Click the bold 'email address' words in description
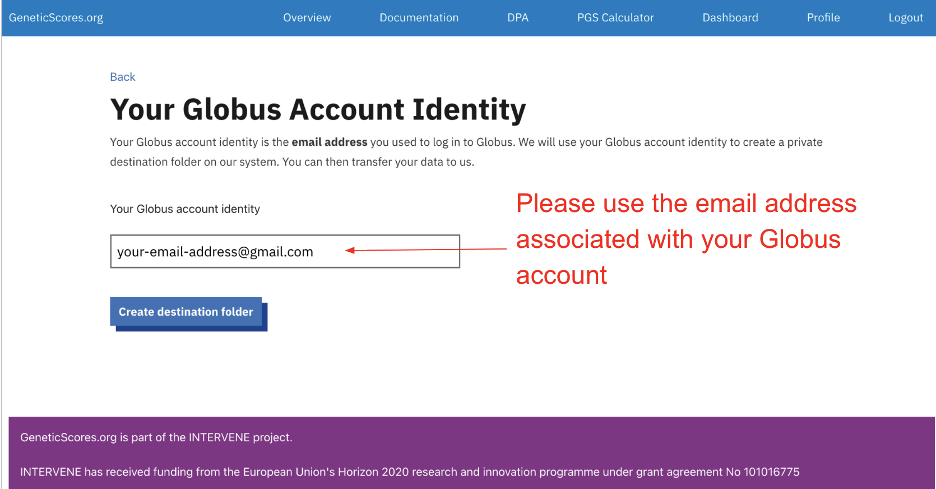The height and width of the screenshot is (489, 936). (x=329, y=142)
